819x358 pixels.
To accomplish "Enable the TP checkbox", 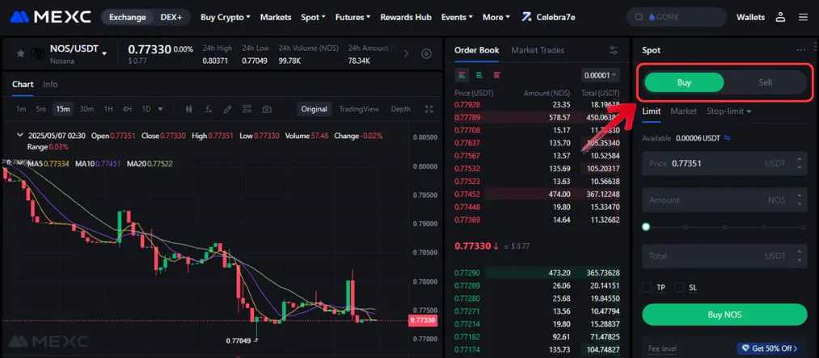I will [648, 287].
